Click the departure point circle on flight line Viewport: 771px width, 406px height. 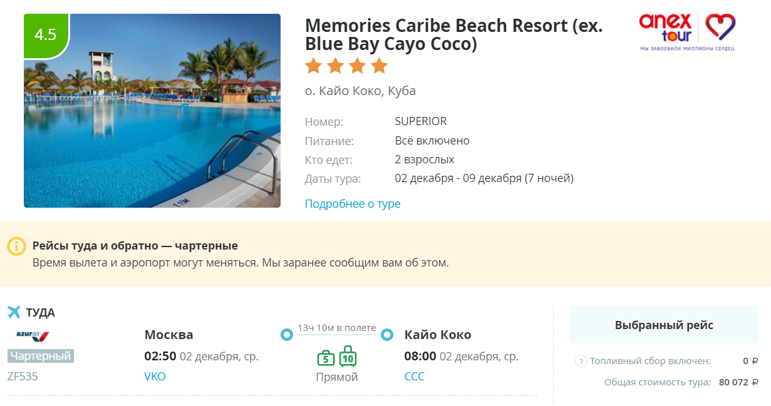click(287, 335)
